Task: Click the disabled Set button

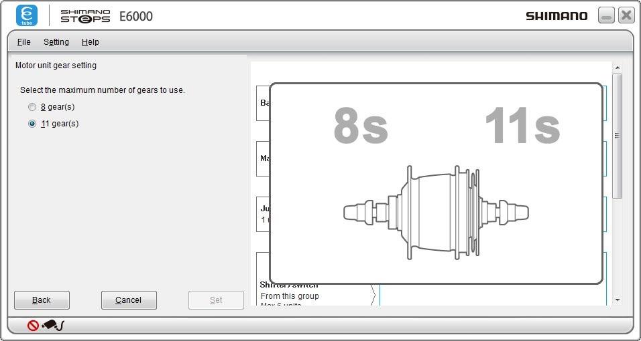Action: pyautogui.click(x=216, y=300)
